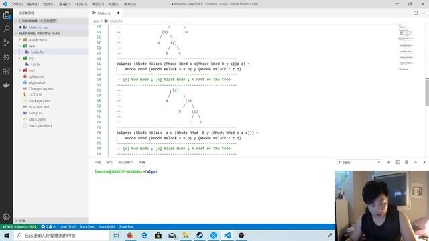Click the app breadcrumb above the editor
The width and height of the screenshot is (429, 241).
coord(96,21)
